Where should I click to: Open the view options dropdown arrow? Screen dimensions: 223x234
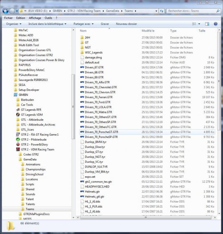(199, 24)
